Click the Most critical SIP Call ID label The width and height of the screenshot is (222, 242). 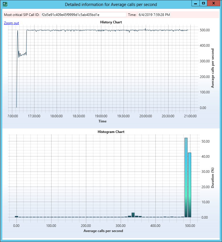[x=22, y=15]
